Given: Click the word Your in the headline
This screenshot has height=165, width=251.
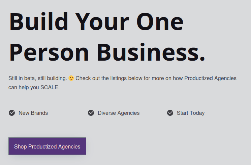Looking at the screenshot, I should [106, 21].
